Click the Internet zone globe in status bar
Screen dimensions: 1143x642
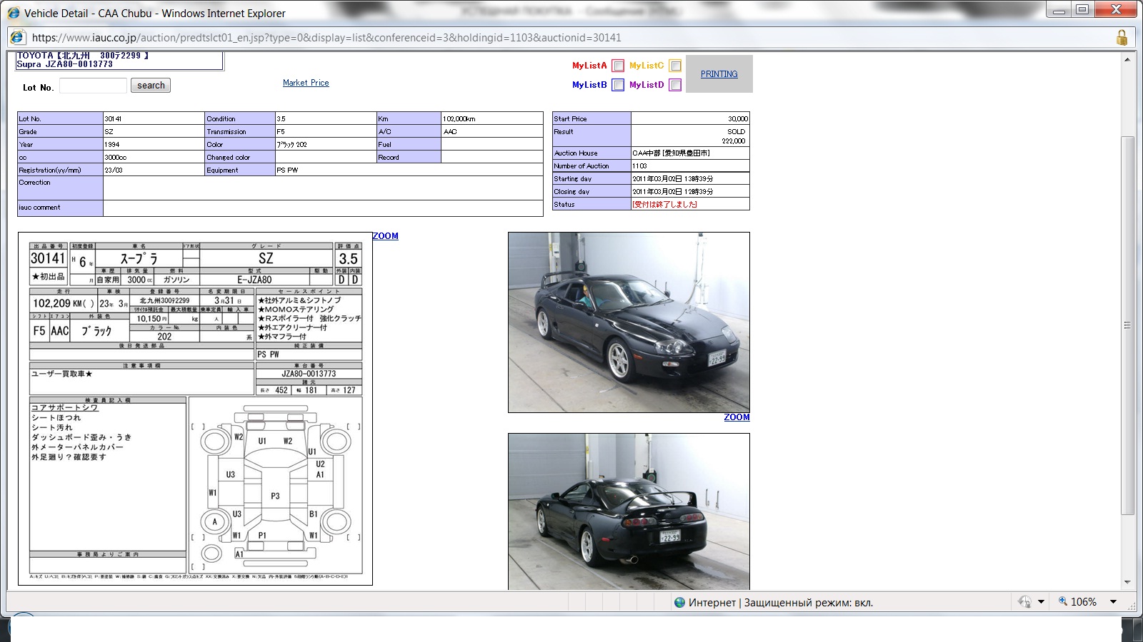(x=679, y=603)
